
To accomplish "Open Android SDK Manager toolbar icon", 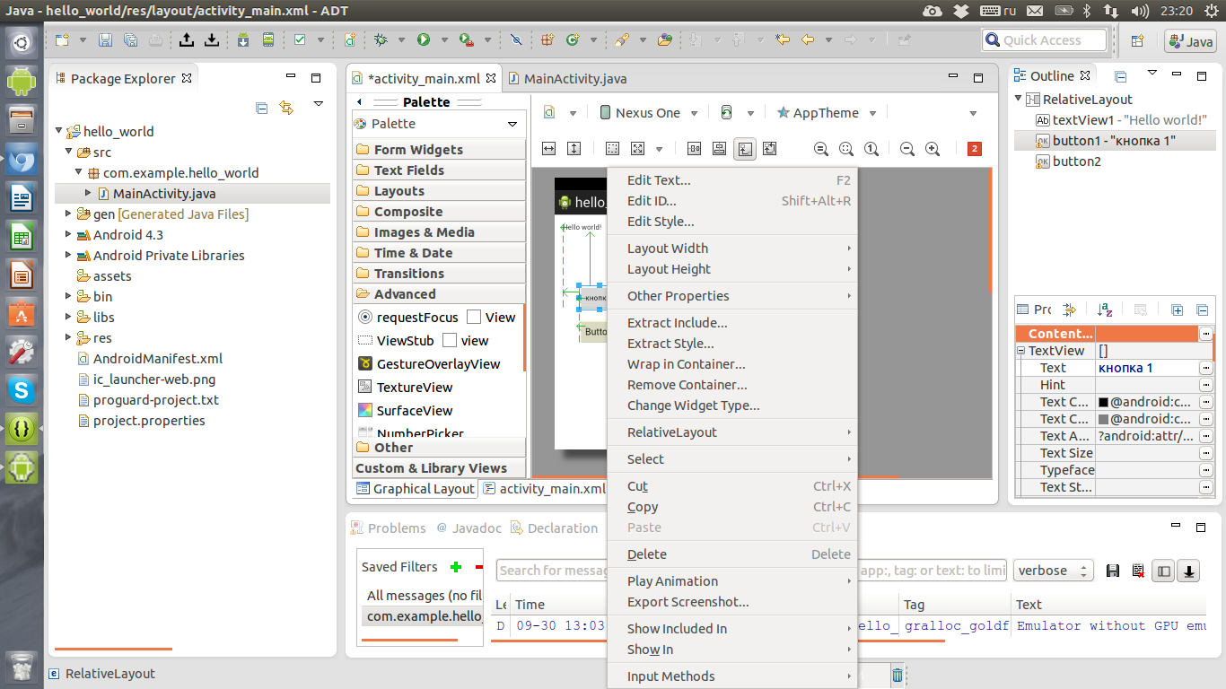I will (x=243, y=39).
